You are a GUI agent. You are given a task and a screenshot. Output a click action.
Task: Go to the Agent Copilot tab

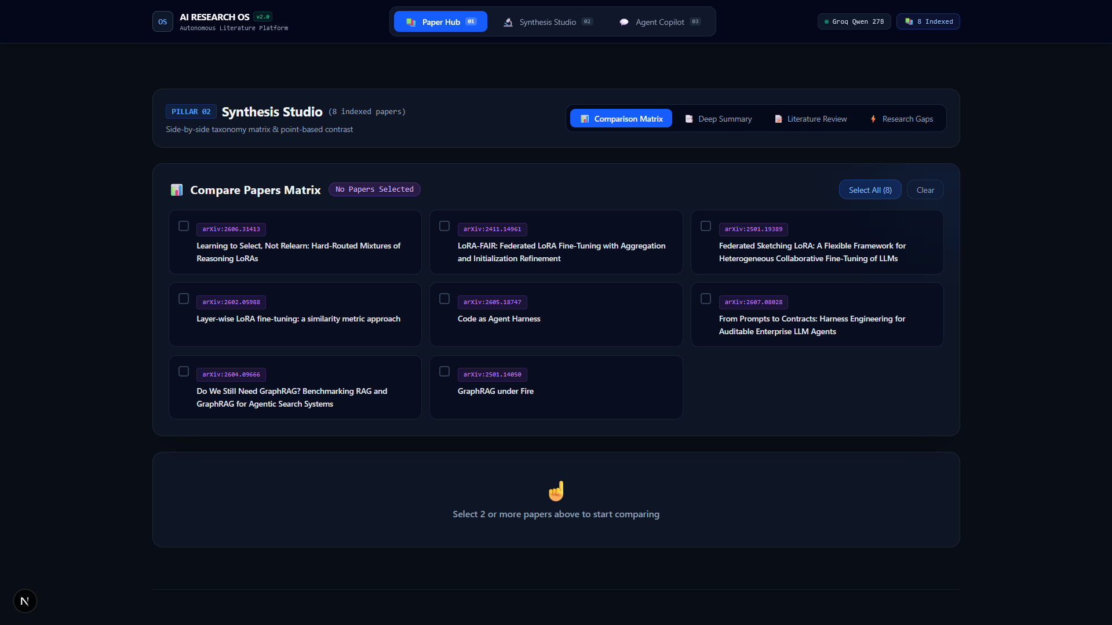(660, 21)
